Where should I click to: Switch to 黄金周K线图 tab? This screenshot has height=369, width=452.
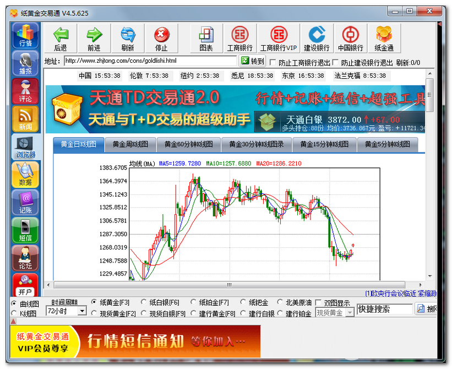tap(130, 144)
